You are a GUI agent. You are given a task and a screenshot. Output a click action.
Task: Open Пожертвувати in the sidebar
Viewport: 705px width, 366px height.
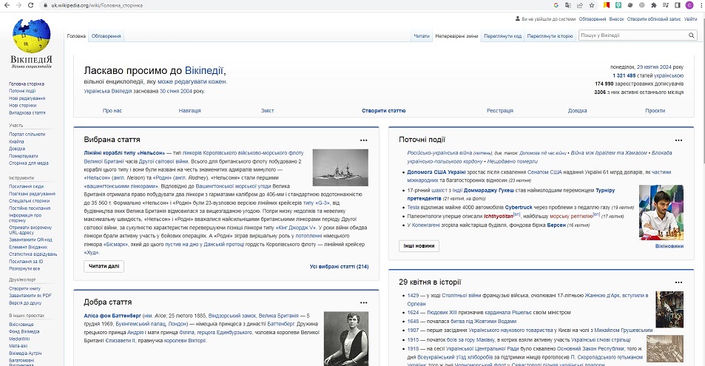click(x=24, y=156)
